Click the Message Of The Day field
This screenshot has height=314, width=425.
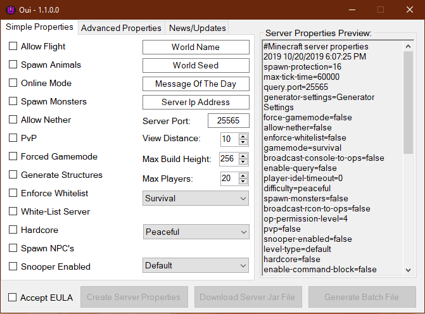(x=196, y=84)
